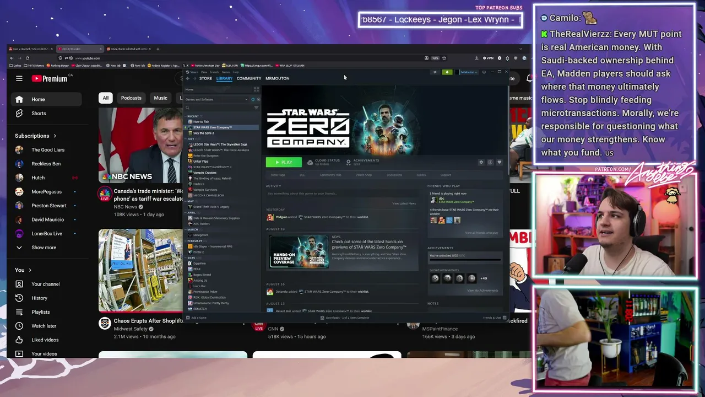Open YouTube hamburger guide menu
This screenshot has width=705, height=397.
coord(19,78)
